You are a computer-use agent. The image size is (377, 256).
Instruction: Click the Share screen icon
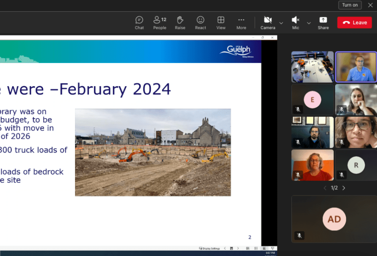(323, 23)
